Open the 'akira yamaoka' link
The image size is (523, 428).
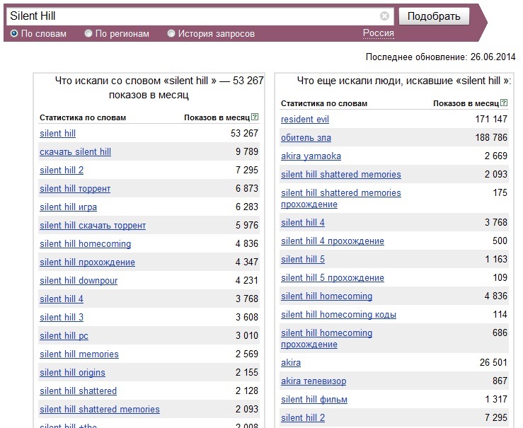(311, 156)
